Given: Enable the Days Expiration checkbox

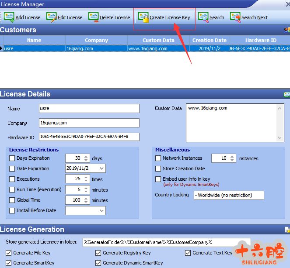Looking at the screenshot, I should tap(12, 158).
